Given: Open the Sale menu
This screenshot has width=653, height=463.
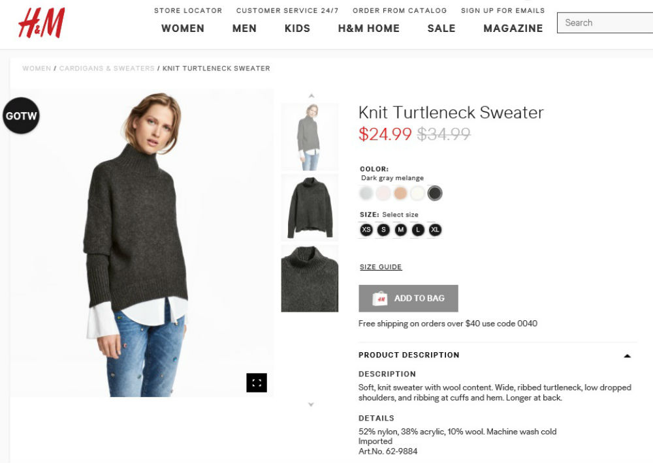Looking at the screenshot, I should (x=441, y=28).
